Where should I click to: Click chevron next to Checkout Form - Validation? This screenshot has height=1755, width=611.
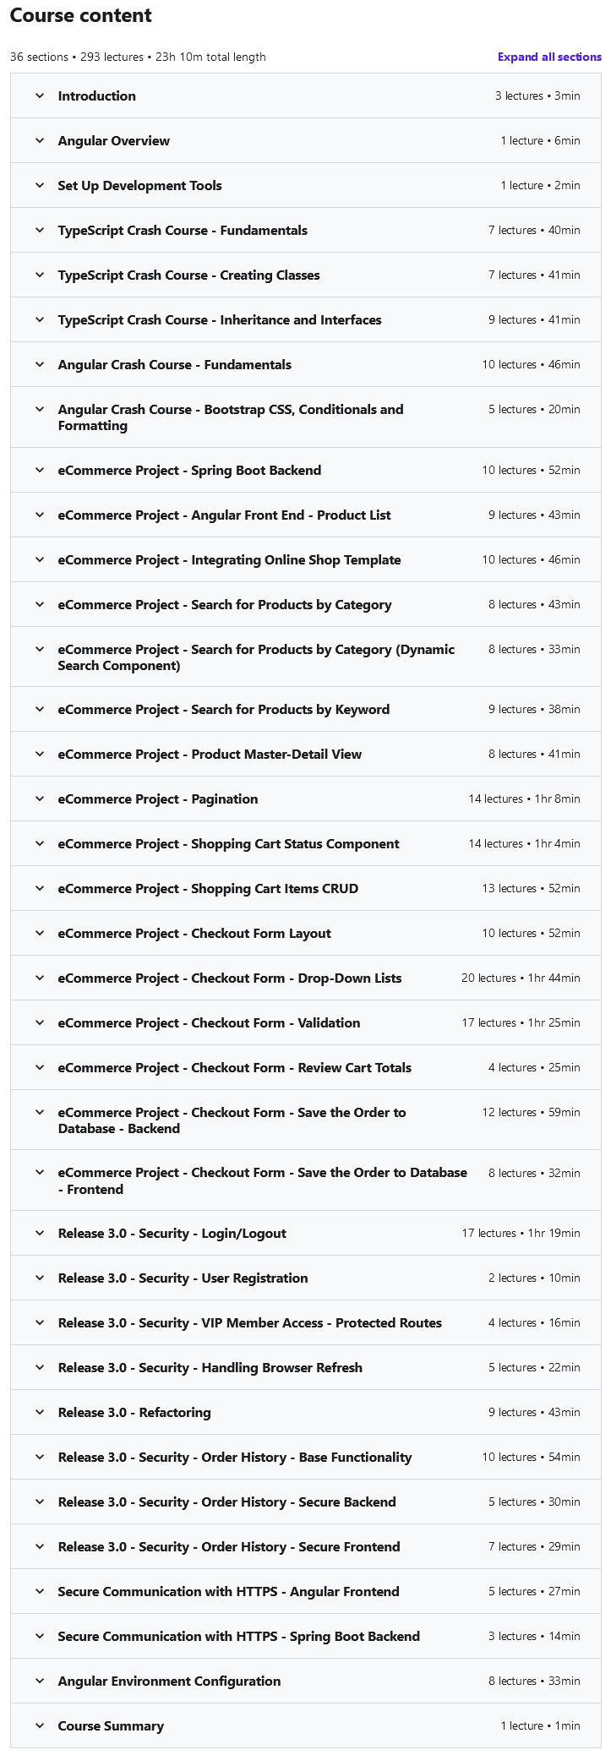[40, 1022]
